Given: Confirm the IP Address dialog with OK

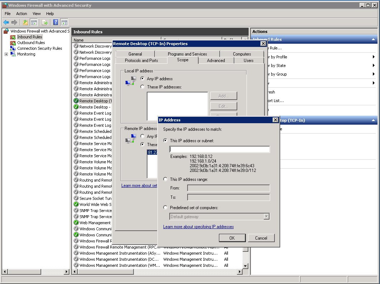Looking at the screenshot, I should click(x=232, y=238).
